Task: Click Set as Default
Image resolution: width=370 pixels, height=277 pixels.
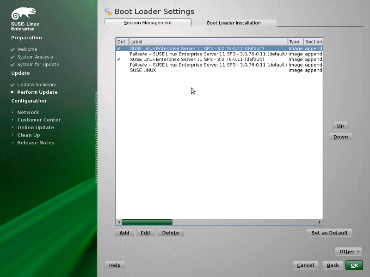Action: coord(329,233)
